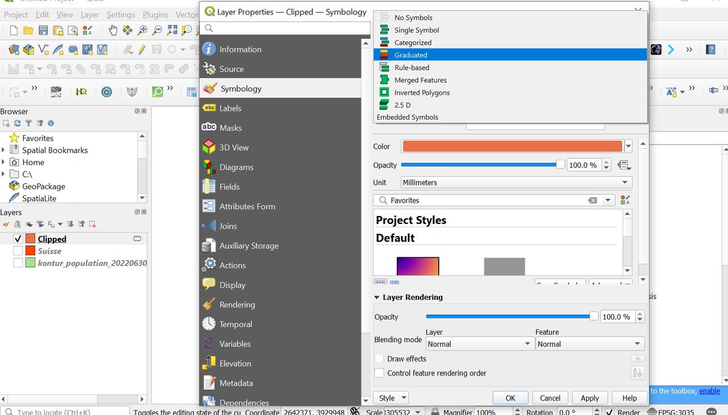Open the Settings menu in menu bar
The image size is (728, 415).
tap(121, 15)
